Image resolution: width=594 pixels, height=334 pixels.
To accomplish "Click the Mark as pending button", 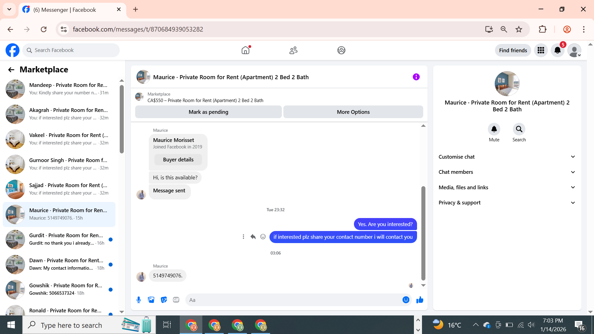I will [x=208, y=112].
